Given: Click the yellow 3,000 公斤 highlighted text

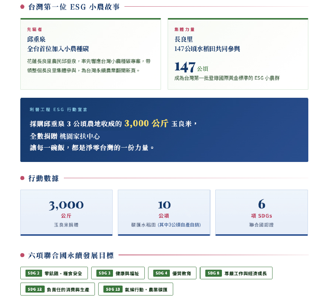Looking at the screenshot, I should (x=146, y=124).
